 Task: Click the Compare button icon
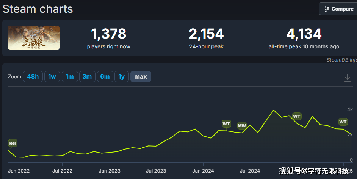point(326,9)
